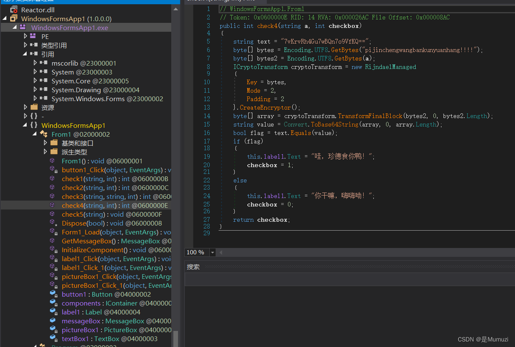Select System @23000003 reference
The height and width of the screenshot is (347, 515).
pos(82,72)
